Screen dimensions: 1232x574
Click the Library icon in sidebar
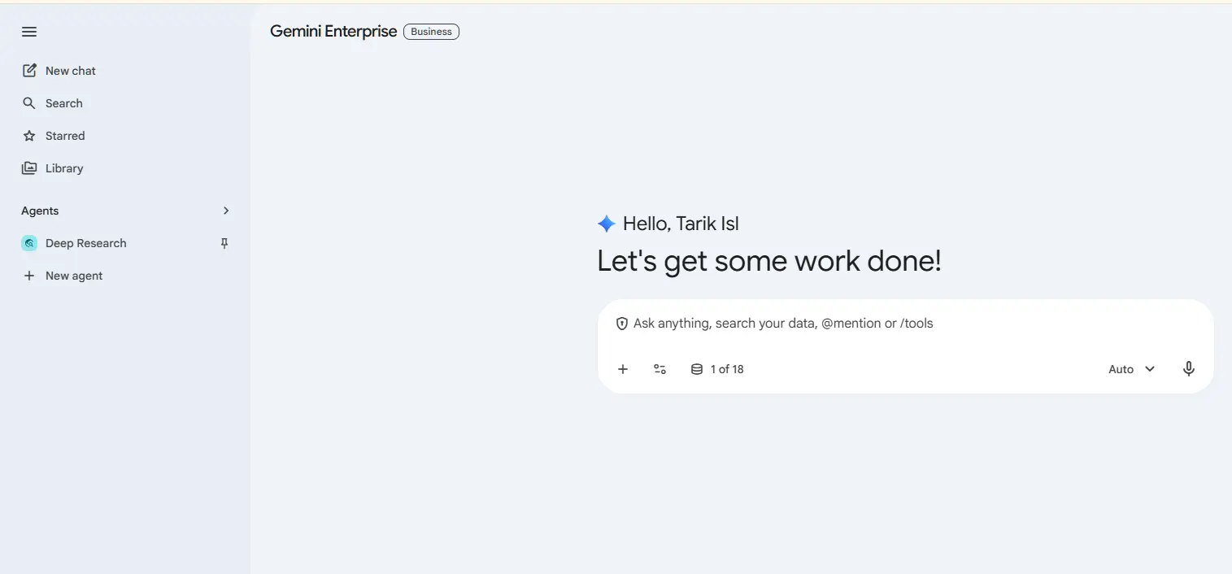click(x=29, y=168)
